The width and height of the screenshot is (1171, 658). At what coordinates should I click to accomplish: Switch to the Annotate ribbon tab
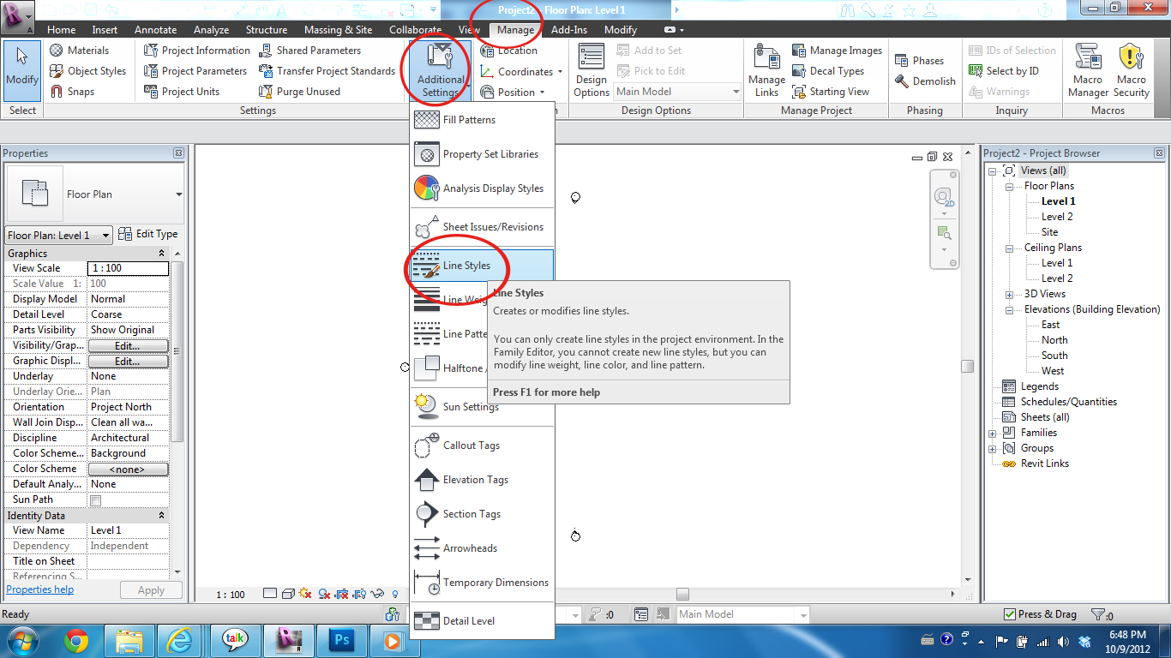pyautogui.click(x=155, y=29)
